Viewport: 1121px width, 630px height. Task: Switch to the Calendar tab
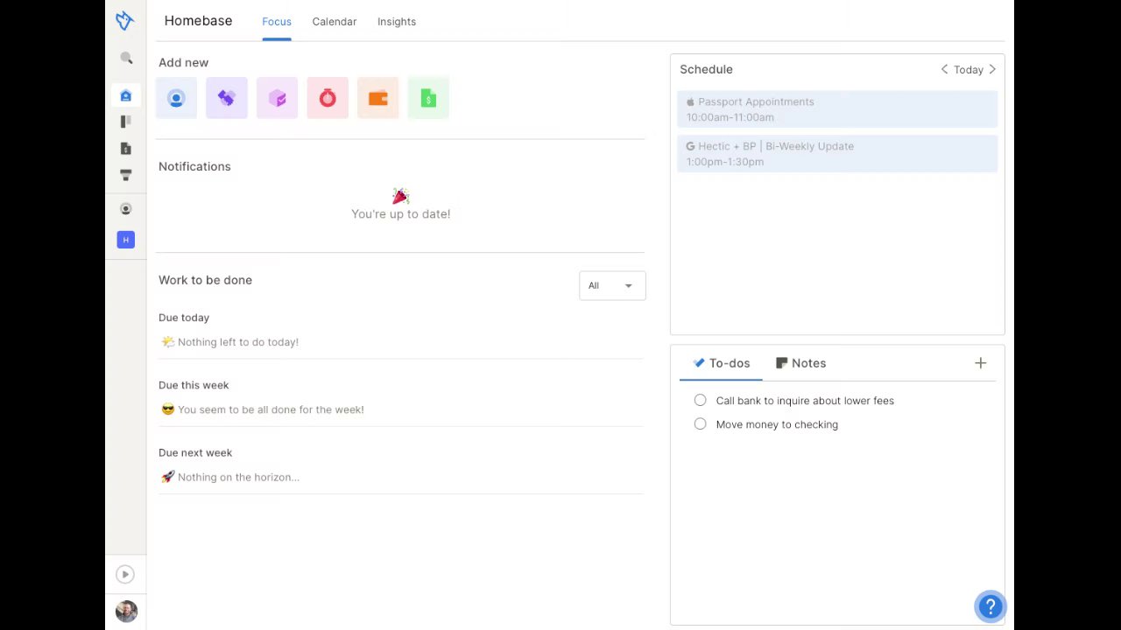334,22
